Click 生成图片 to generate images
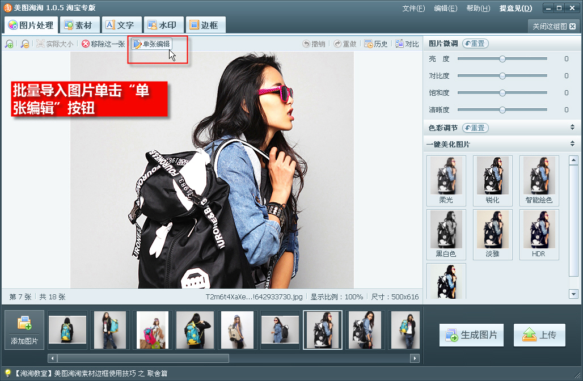This screenshot has height=381, width=583. [x=471, y=335]
